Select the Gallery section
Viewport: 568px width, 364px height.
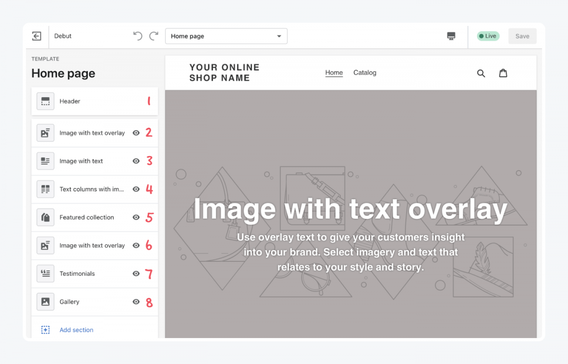(x=95, y=302)
